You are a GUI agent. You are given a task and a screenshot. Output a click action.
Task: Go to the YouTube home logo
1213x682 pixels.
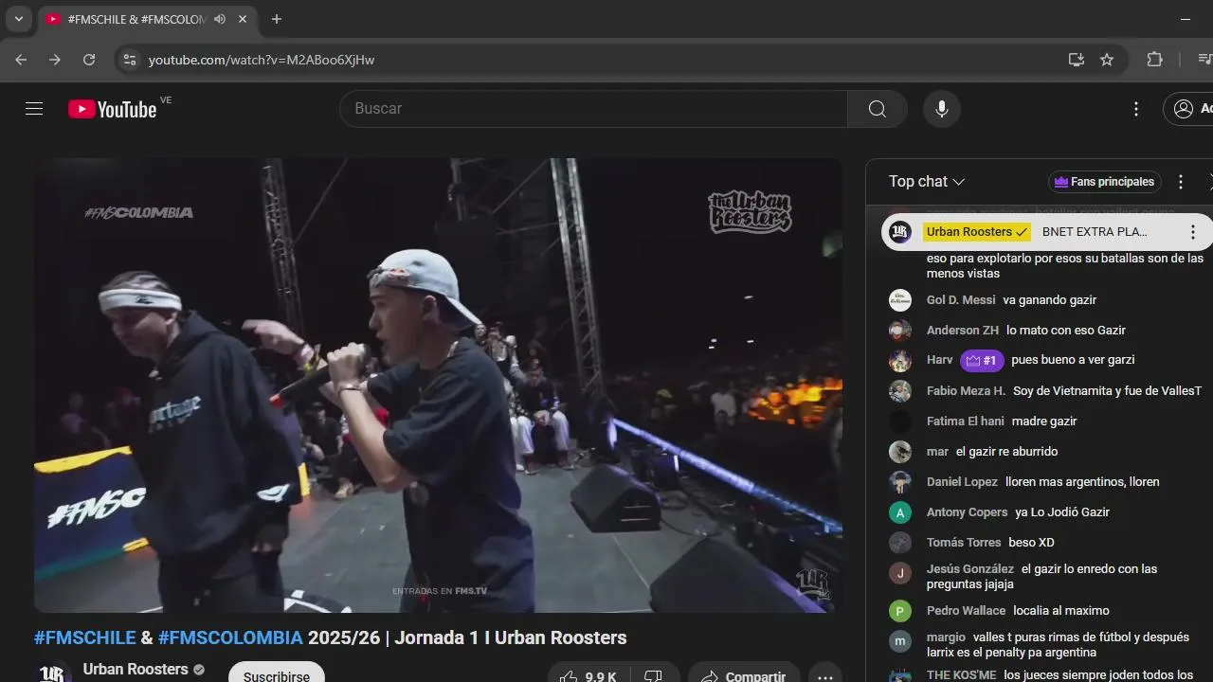[113, 109]
